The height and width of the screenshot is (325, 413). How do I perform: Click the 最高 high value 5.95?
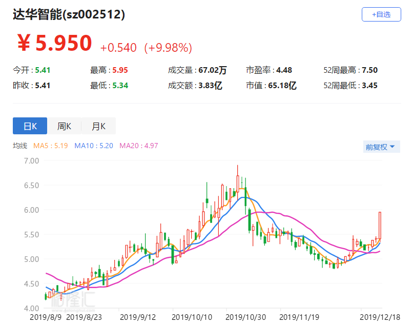pos(120,70)
